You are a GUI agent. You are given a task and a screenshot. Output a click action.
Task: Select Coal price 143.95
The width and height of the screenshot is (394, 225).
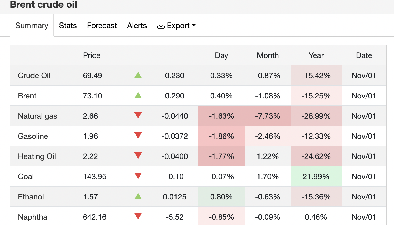click(x=95, y=177)
